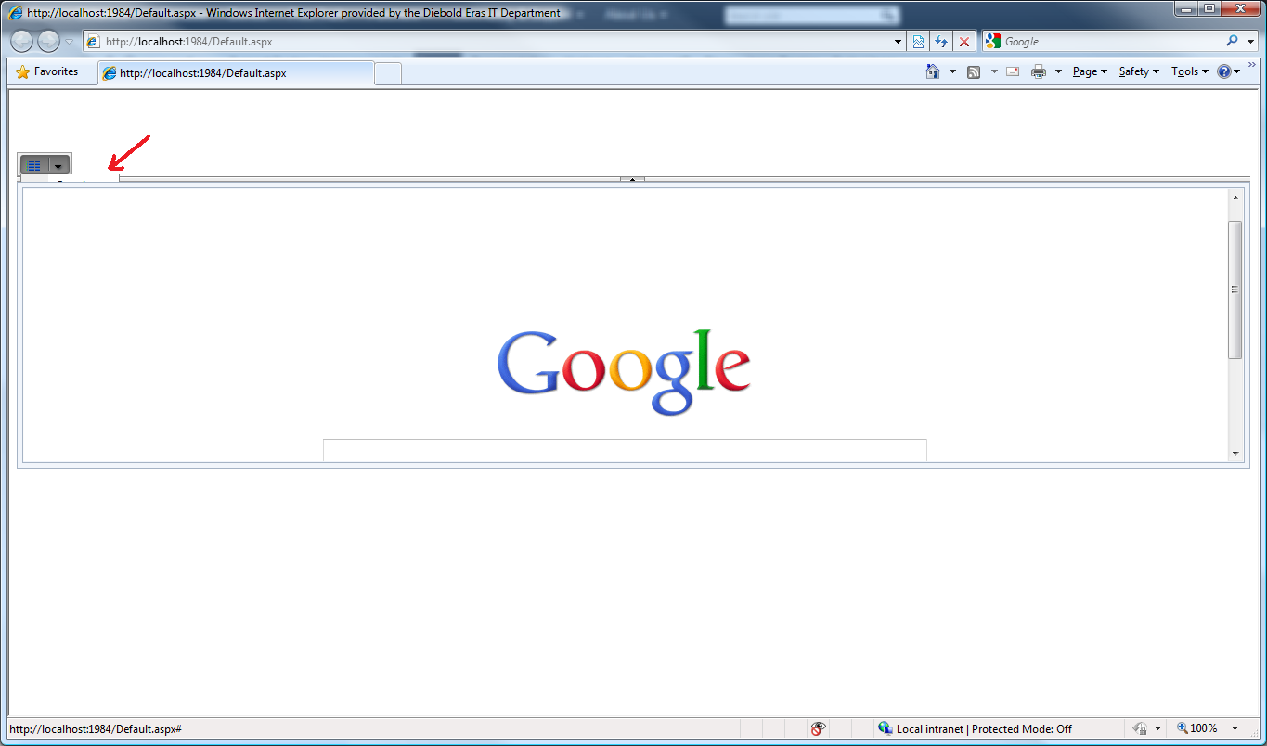The image size is (1267, 746).
Task: Expand the Home button dropdown arrow
Action: click(952, 71)
